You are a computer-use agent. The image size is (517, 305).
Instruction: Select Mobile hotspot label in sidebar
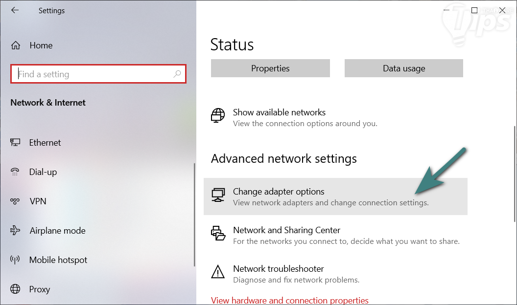tap(58, 260)
